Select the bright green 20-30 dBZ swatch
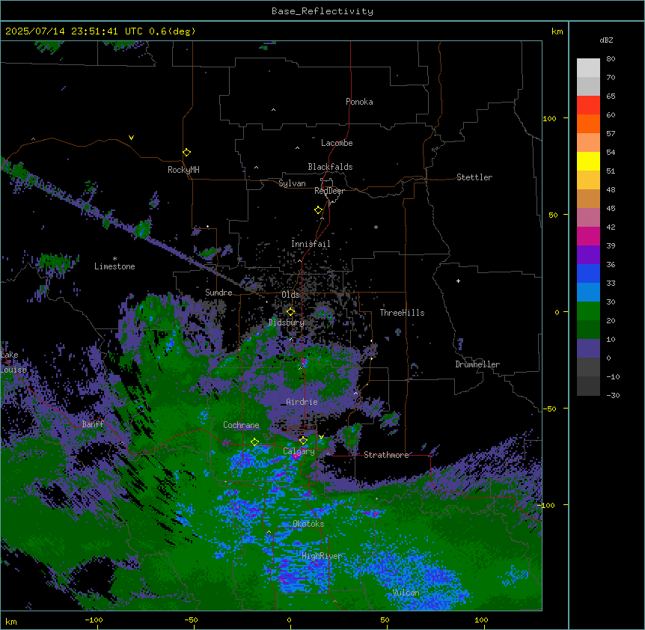The height and width of the screenshot is (630, 645). [x=588, y=311]
